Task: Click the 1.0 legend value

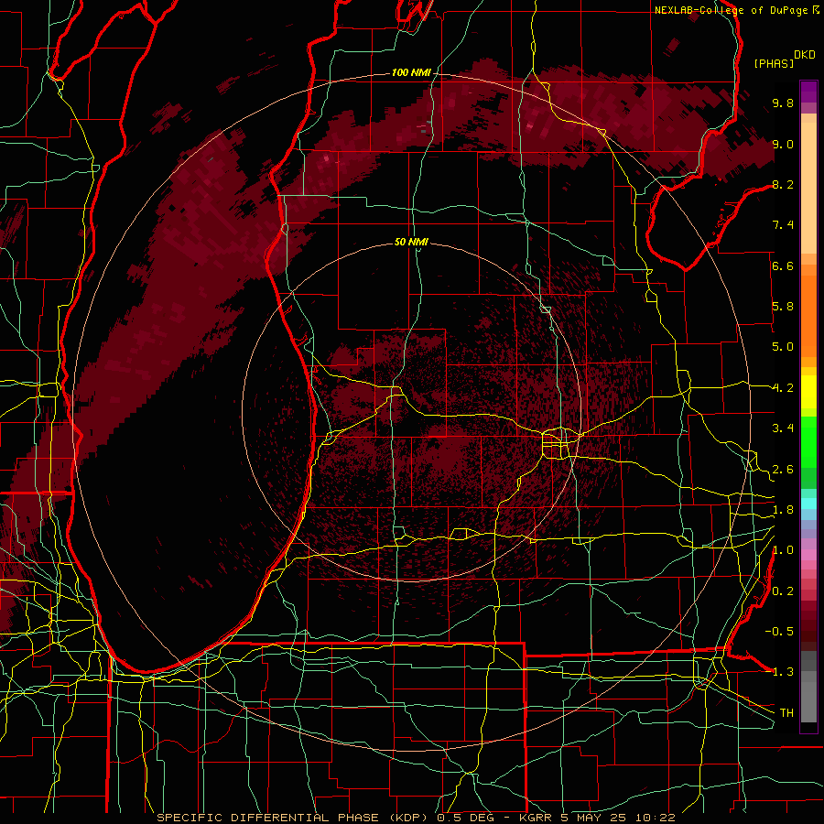Action: tap(783, 550)
